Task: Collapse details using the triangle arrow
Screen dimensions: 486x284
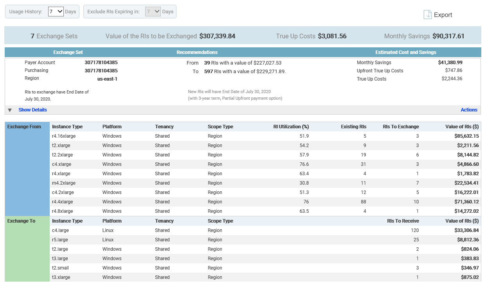Action: [x=10, y=110]
